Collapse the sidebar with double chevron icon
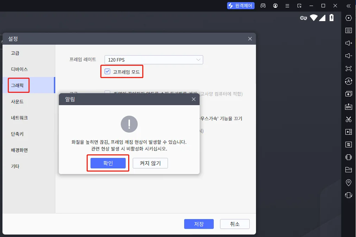Image resolution: width=356 pixels, height=237 pixels. point(349,6)
